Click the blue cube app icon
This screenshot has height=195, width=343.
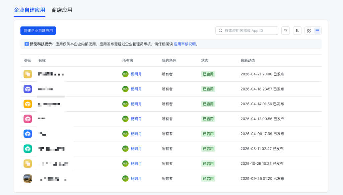click(28, 134)
